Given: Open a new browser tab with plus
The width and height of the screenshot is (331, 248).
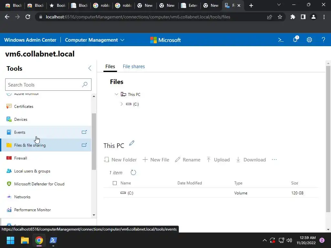Looking at the screenshot, I should click(x=251, y=5).
